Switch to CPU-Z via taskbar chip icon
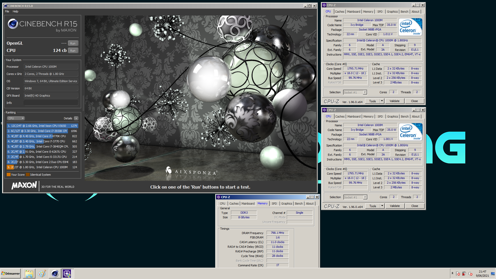Screen dimensions: 496x279 click(x=67, y=274)
